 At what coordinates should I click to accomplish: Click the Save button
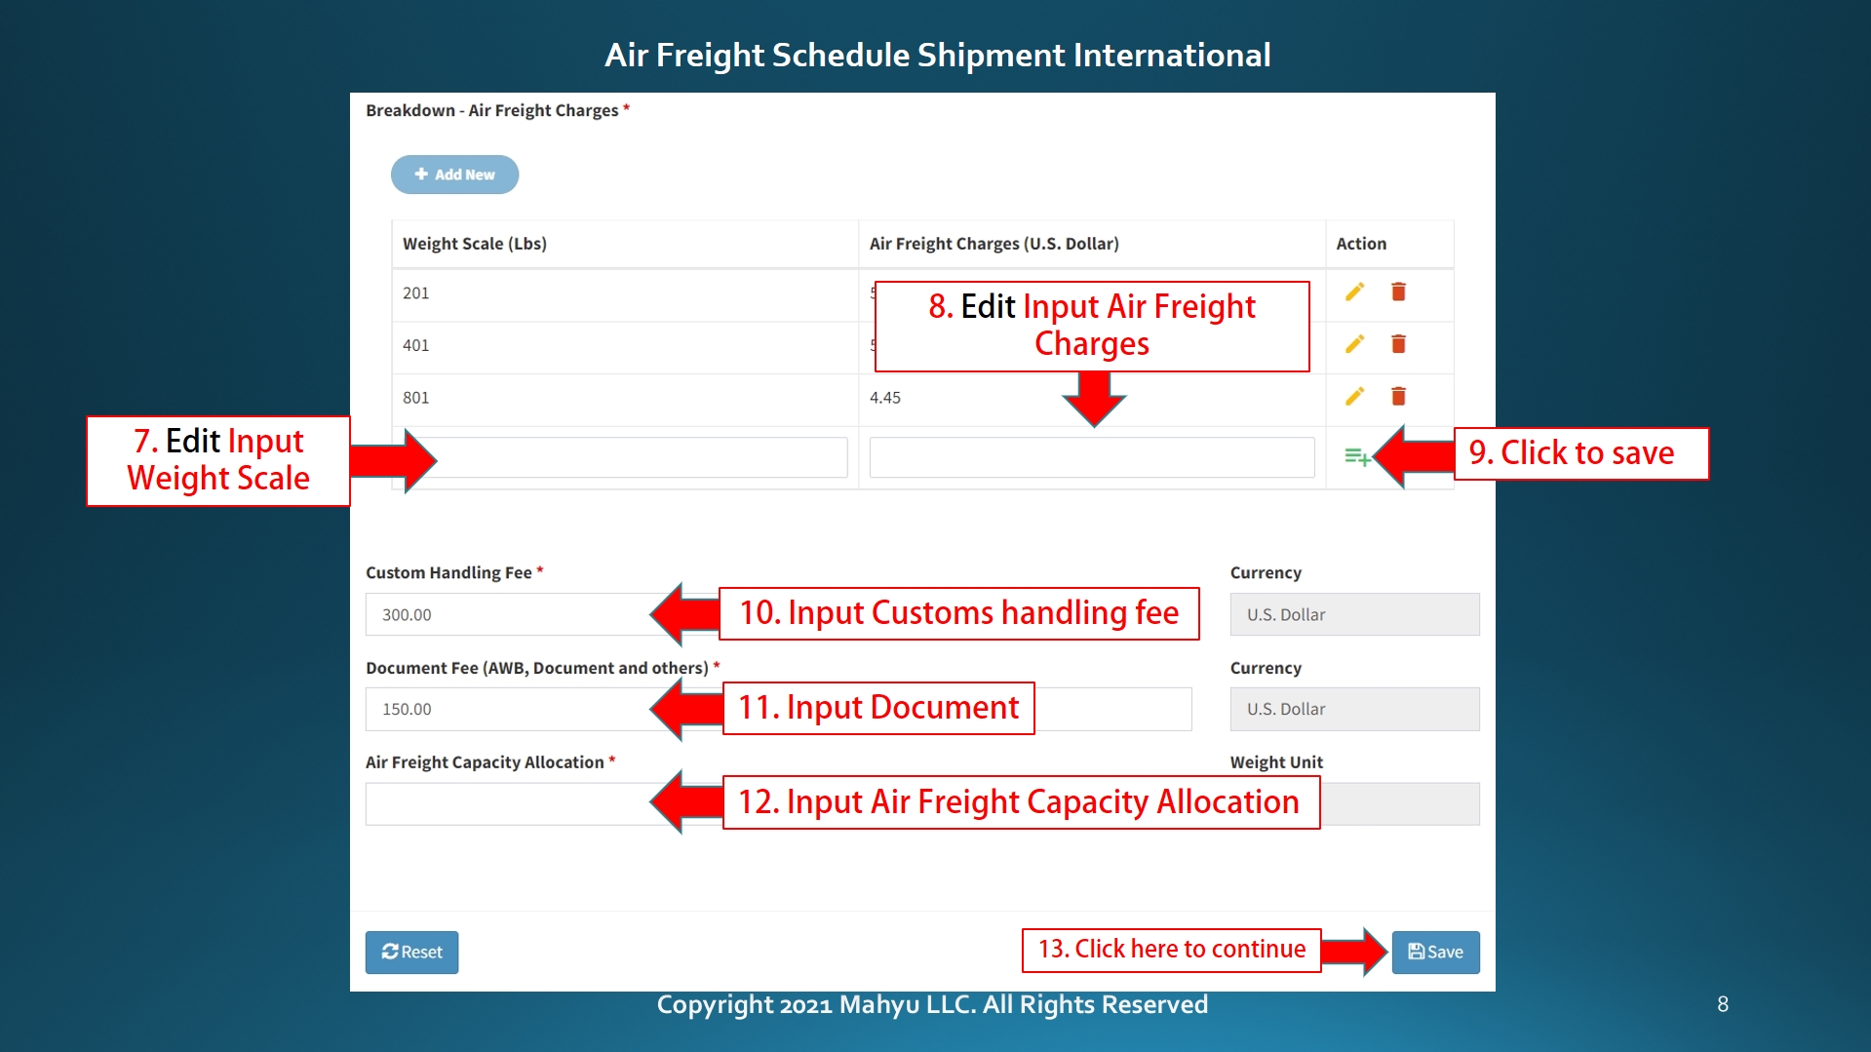[x=1435, y=952]
